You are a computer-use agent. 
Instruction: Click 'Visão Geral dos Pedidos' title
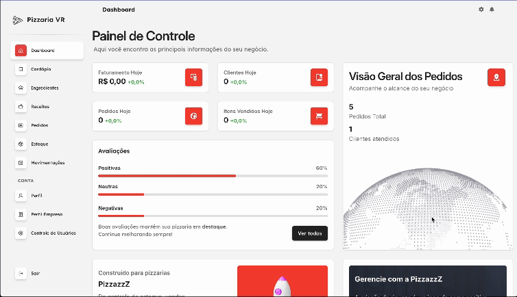(405, 77)
